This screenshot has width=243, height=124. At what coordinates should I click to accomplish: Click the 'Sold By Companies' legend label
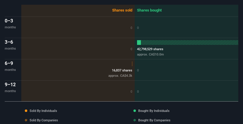(x=44, y=120)
